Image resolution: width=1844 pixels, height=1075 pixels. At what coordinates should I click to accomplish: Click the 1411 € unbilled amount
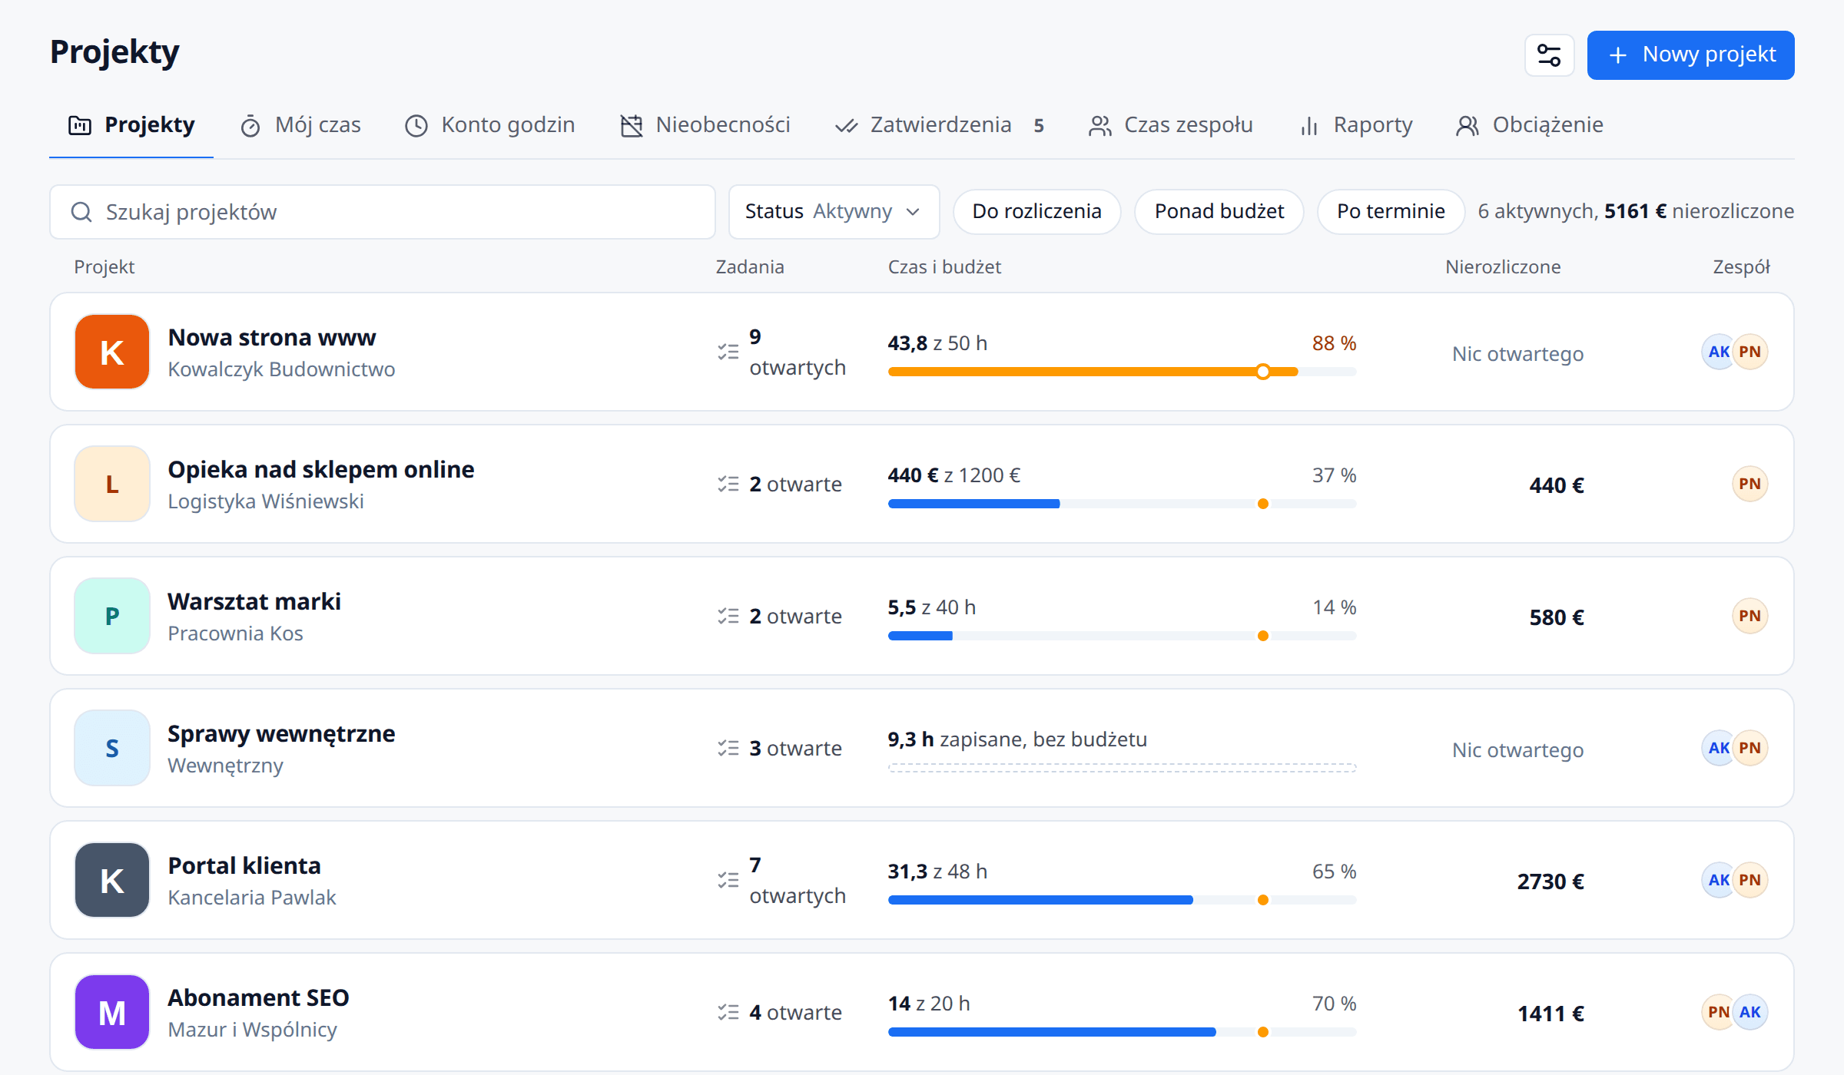tap(1550, 1013)
